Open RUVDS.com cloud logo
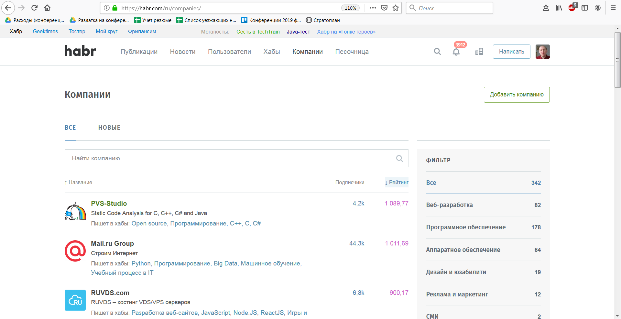Viewport: 621px width, 319px height. [75, 300]
